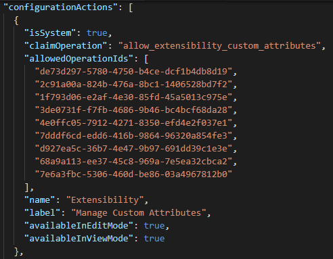Select "Manage Custom Attributes" string value

coord(139,213)
